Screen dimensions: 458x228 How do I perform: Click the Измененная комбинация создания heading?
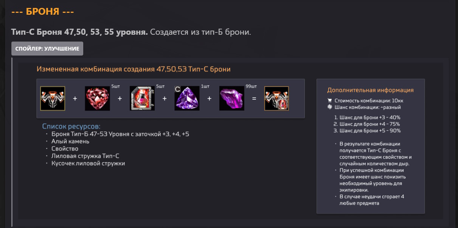tap(134, 69)
